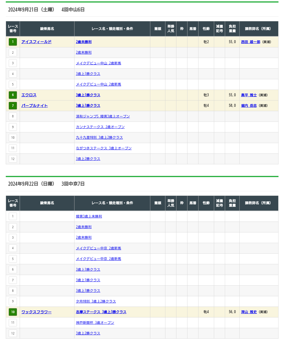Select heading 2024年9月22日(日曜) 3回中京7日
Screen dimensions: 284x340
46,184
